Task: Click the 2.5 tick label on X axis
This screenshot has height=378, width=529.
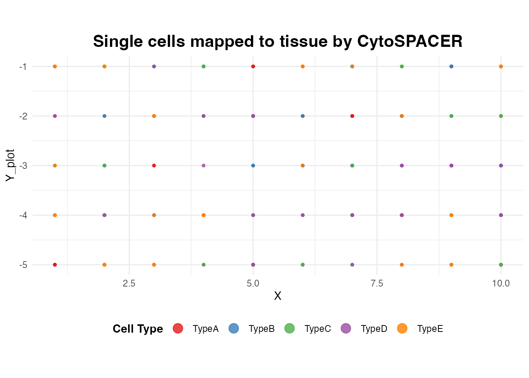Action: (129, 283)
